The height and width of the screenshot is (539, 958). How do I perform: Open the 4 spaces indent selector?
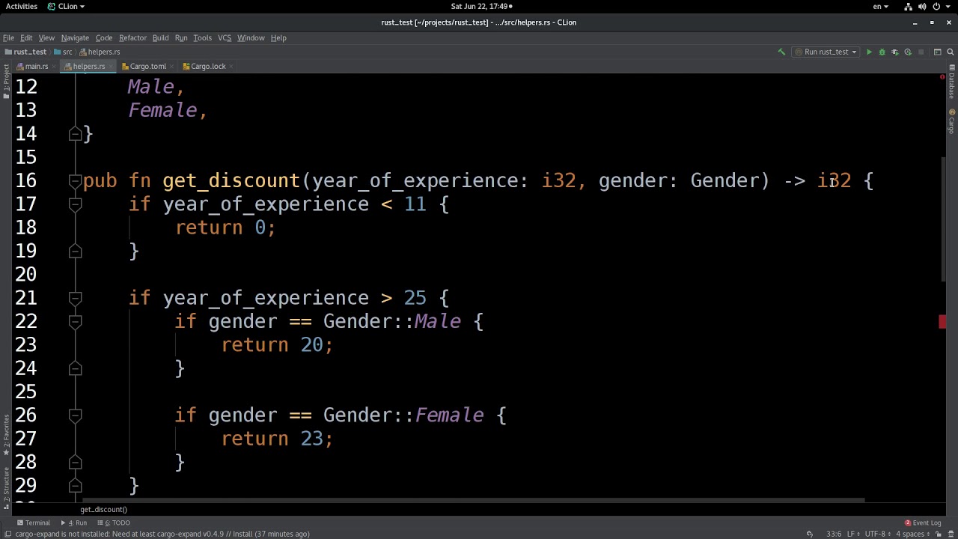coord(913,534)
